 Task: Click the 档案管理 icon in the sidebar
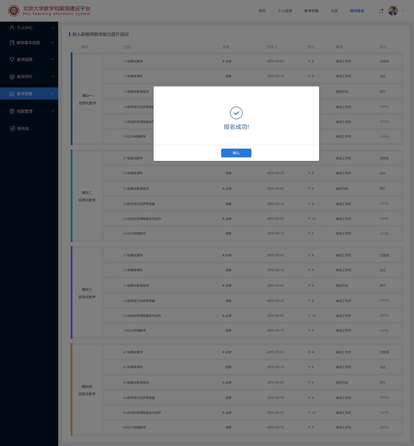[x=12, y=111]
